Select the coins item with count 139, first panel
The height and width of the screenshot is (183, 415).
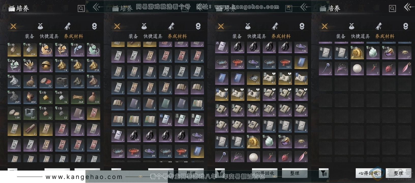click(x=14, y=113)
